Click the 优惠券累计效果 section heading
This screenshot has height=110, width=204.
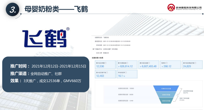(x=97, y=58)
